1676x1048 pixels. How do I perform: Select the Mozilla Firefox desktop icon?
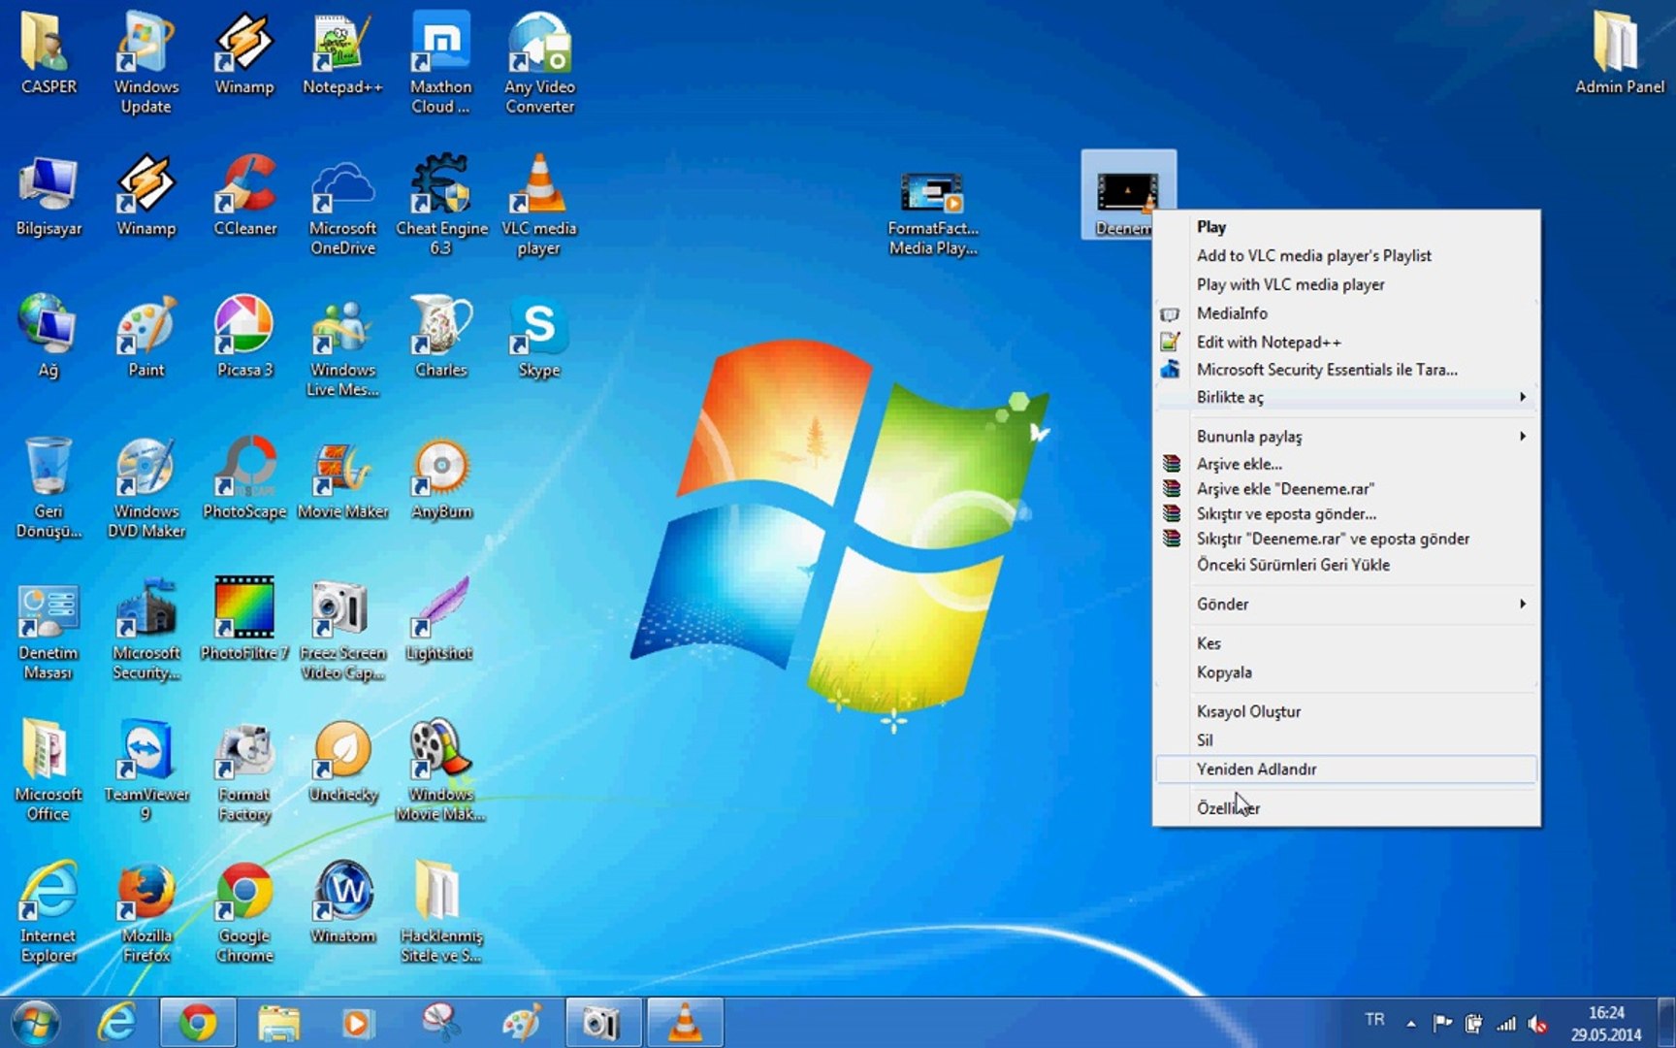pos(145,913)
